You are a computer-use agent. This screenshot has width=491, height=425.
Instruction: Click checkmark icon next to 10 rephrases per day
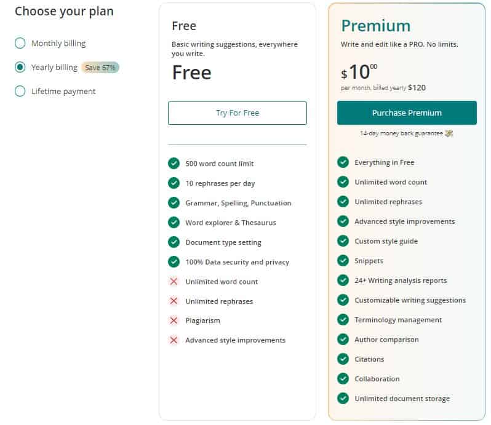click(x=174, y=183)
